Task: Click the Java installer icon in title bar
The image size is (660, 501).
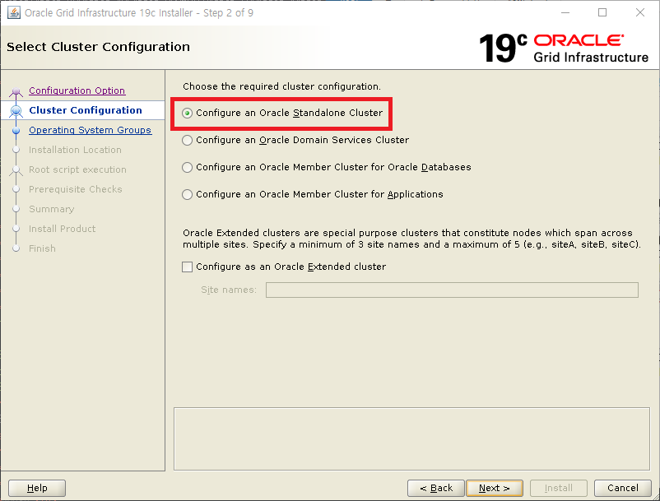Action: (x=13, y=12)
